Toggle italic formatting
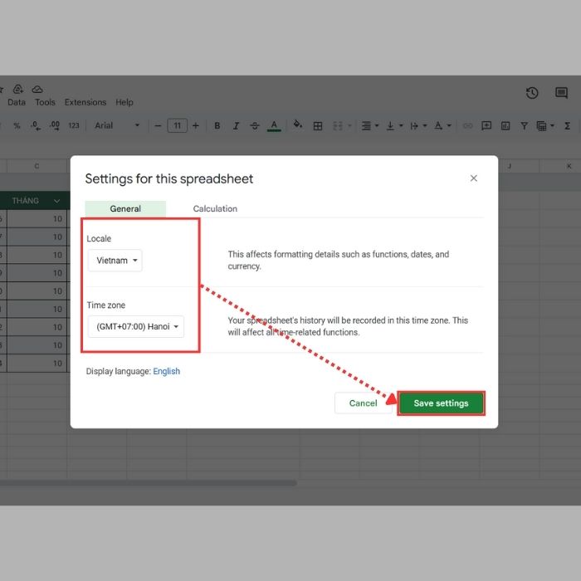581x581 pixels. click(x=236, y=126)
